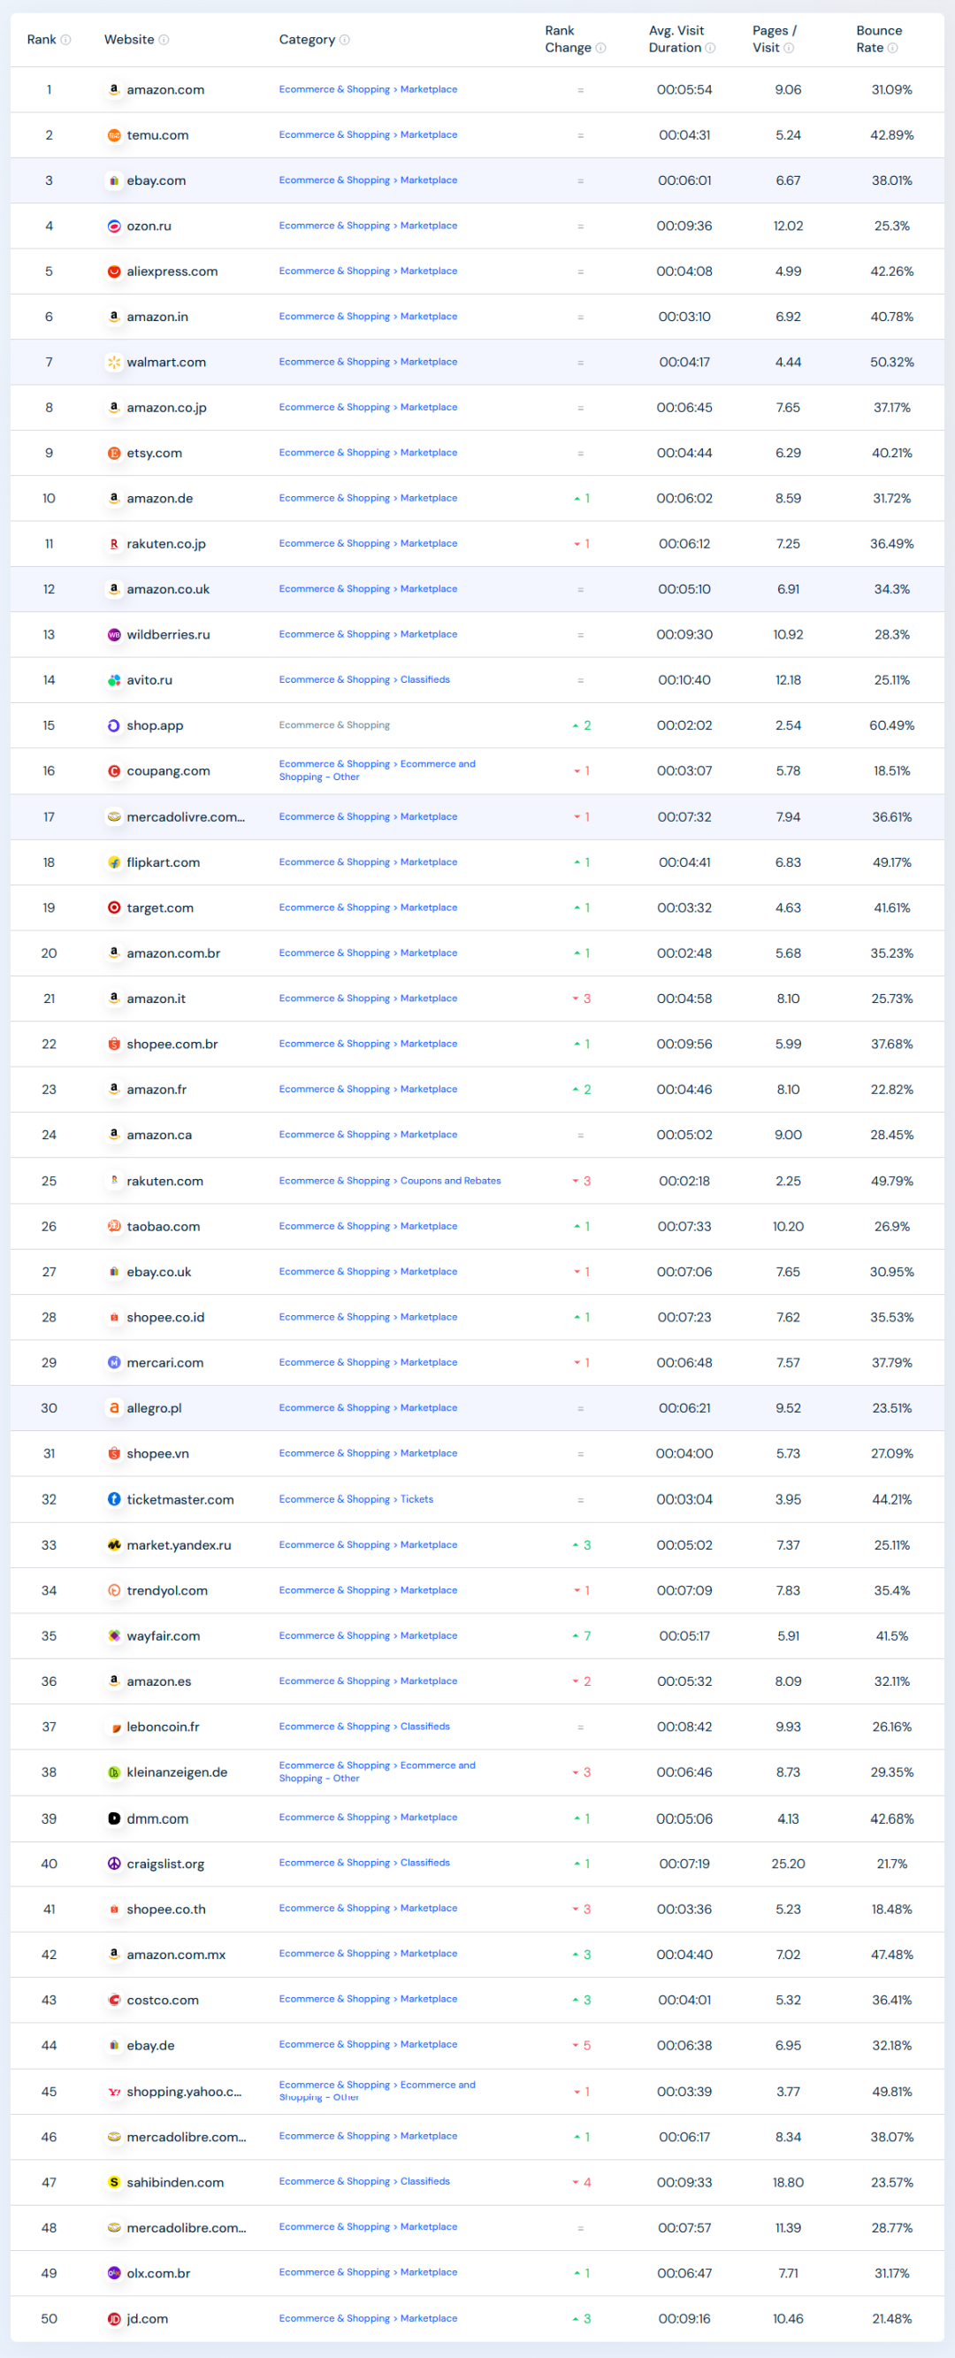Click the craigslist.org favicon
Screen dimensions: 955x2358
click(114, 1864)
